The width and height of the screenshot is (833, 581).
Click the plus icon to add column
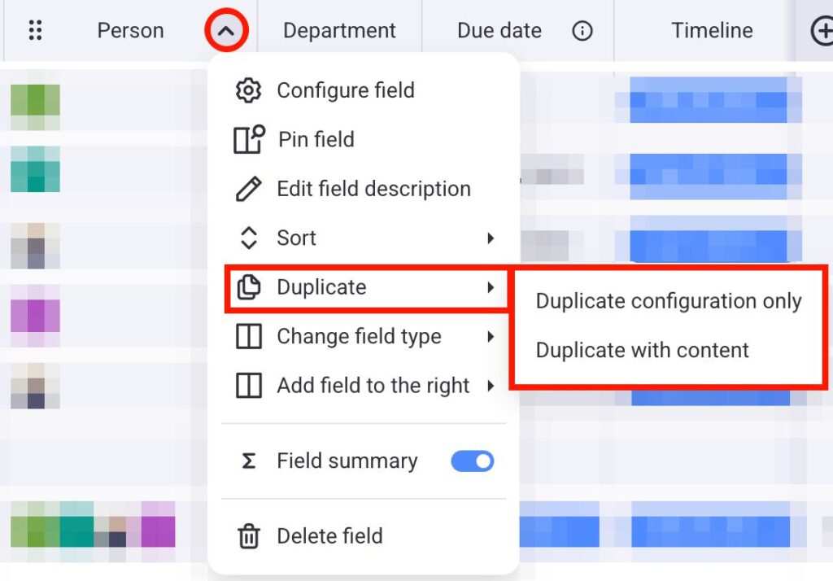[822, 31]
